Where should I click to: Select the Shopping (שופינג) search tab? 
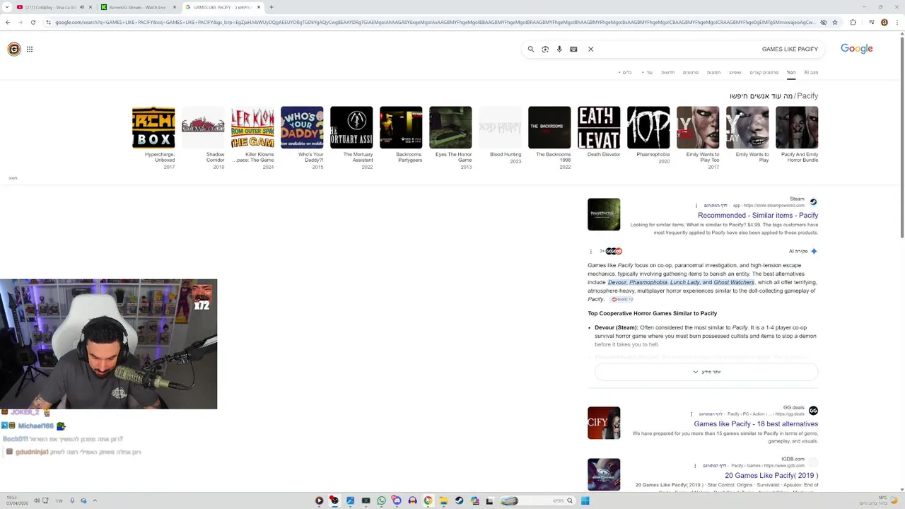point(735,72)
